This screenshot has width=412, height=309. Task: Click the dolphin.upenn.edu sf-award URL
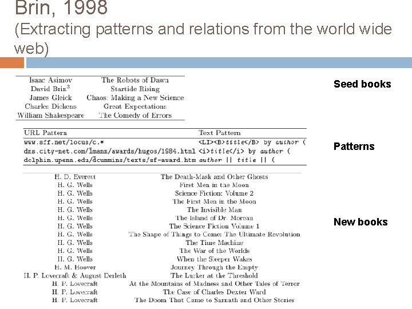(x=109, y=160)
